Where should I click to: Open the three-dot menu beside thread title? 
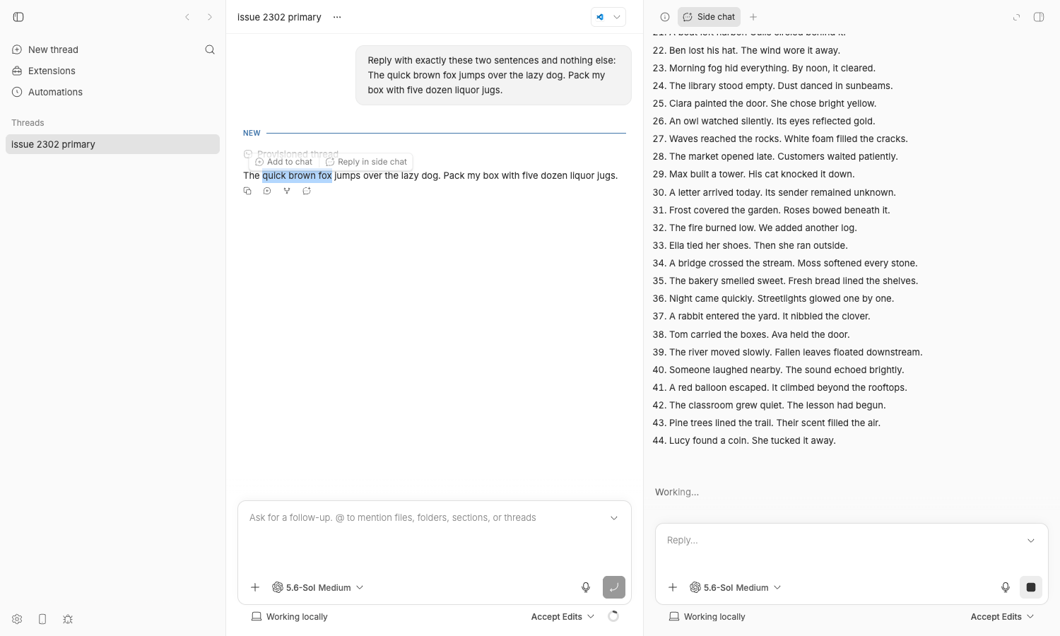tap(337, 17)
